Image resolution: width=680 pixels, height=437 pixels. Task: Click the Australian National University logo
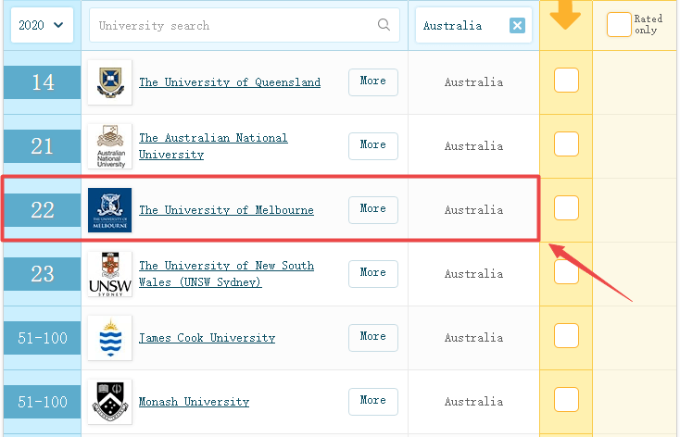pyautogui.click(x=110, y=146)
